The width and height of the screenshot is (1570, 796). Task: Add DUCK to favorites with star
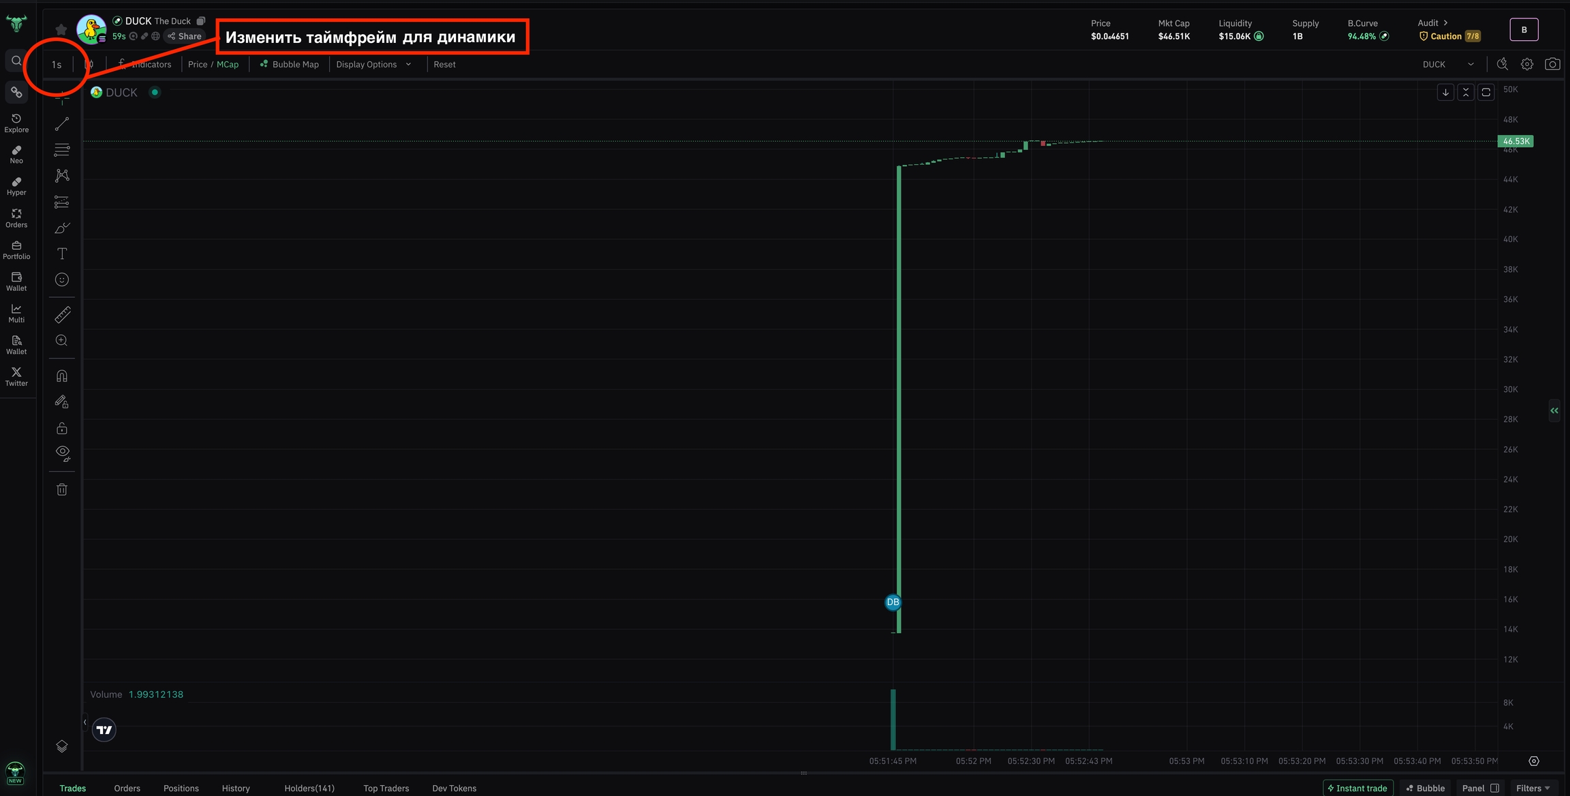61,29
